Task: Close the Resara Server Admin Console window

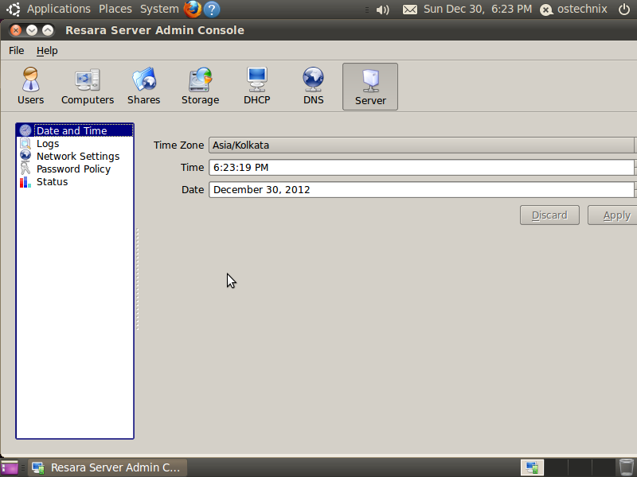Action: 16,30
